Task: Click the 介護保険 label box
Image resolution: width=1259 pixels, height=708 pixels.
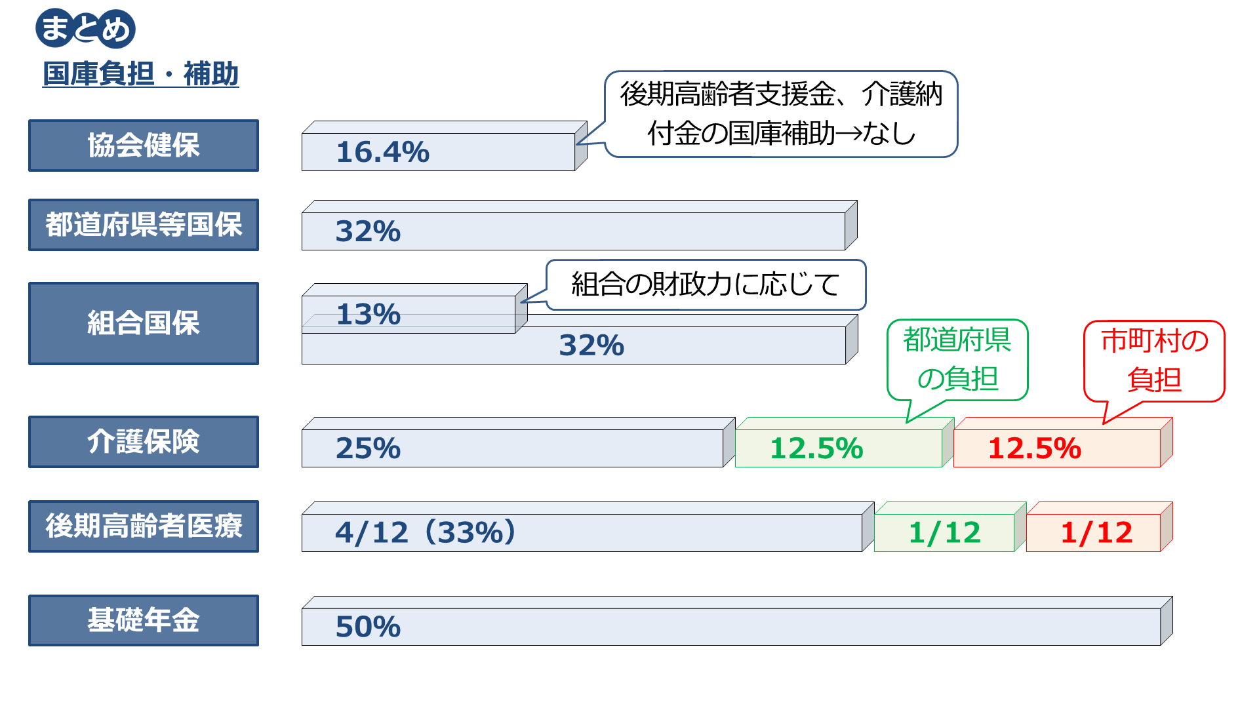Action: [x=144, y=442]
